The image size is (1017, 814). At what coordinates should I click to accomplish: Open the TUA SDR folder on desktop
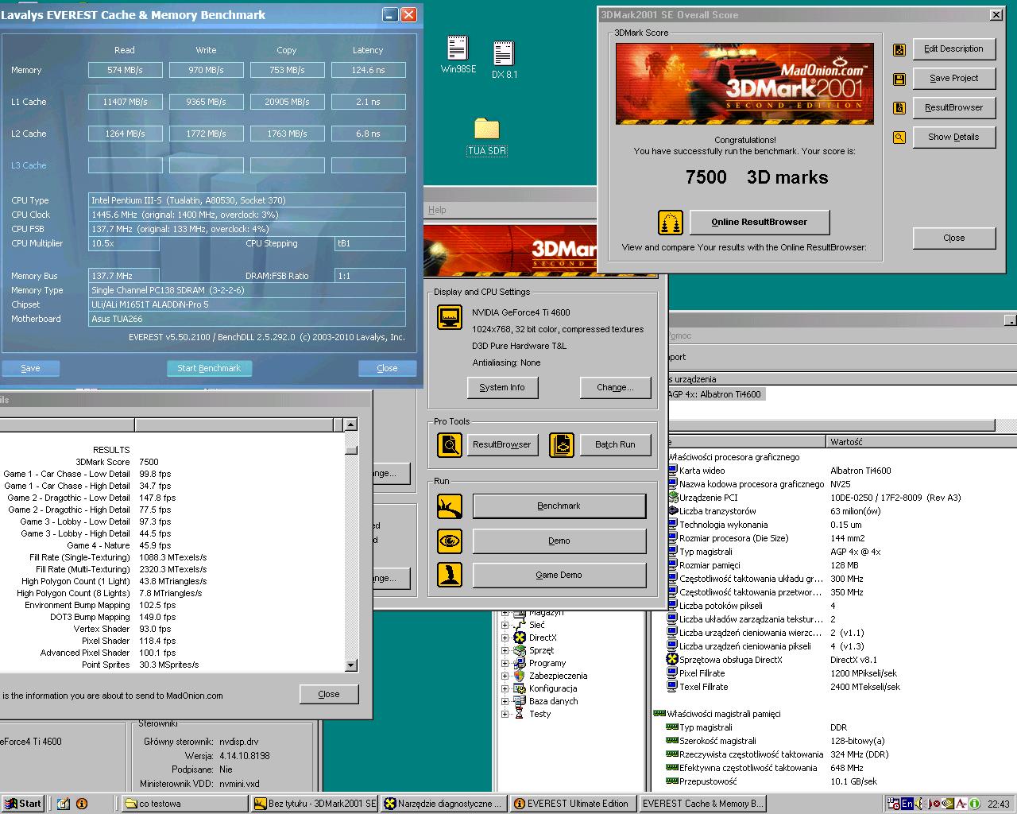pos(486,129)
